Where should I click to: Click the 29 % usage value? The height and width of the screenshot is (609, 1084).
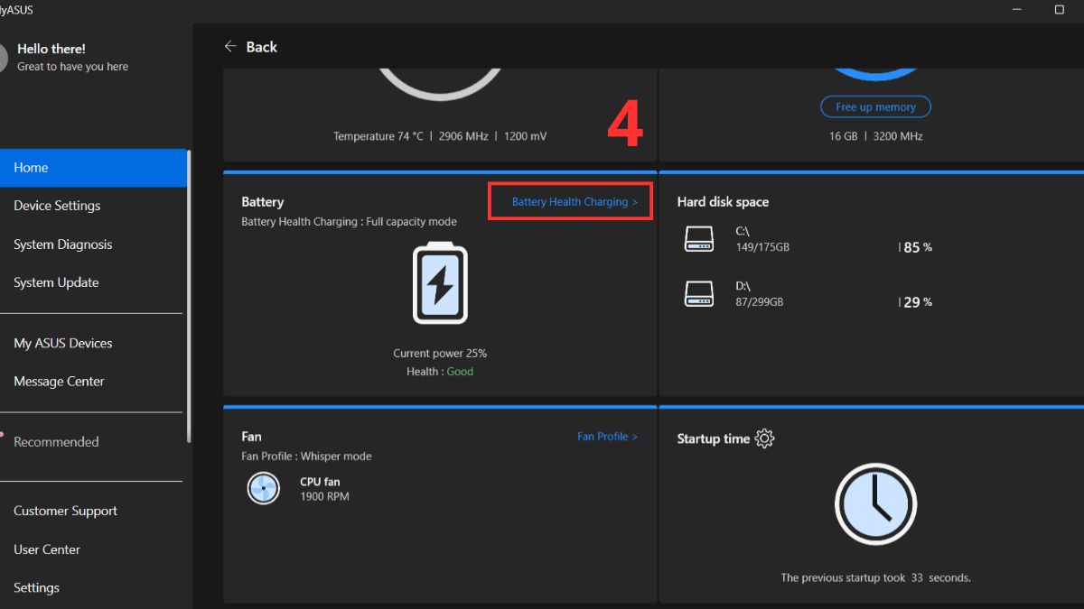pos(917,302)
